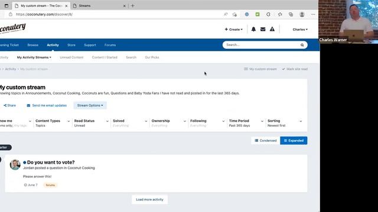The height and width of the screenshot is (212, 378).
Task: Click the June 7 date stamp
Action: click(x=31, y=185)
